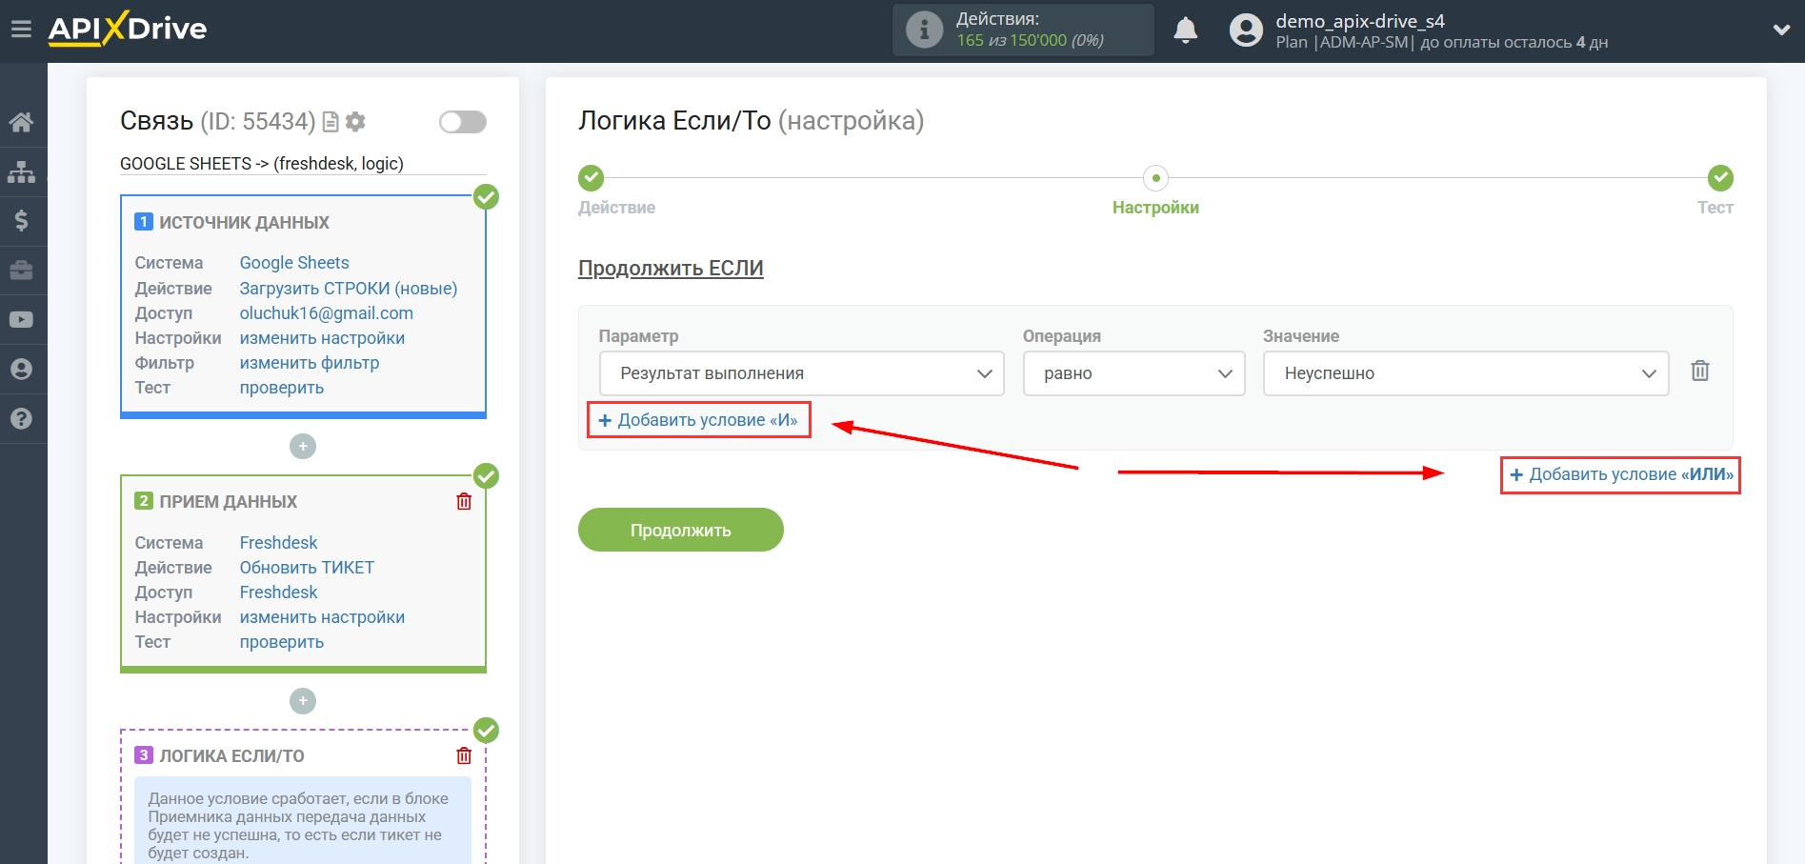
Task: Click Добавить условие «ИЛИ»
Action: coord(1621,474)
